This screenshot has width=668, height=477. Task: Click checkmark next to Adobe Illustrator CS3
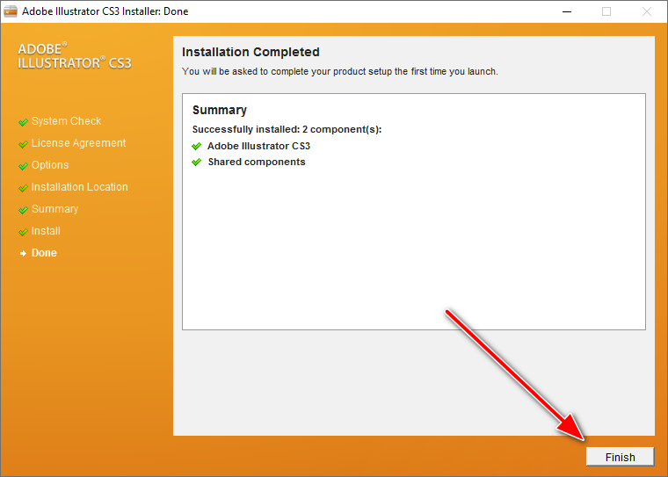pos(197,147)
